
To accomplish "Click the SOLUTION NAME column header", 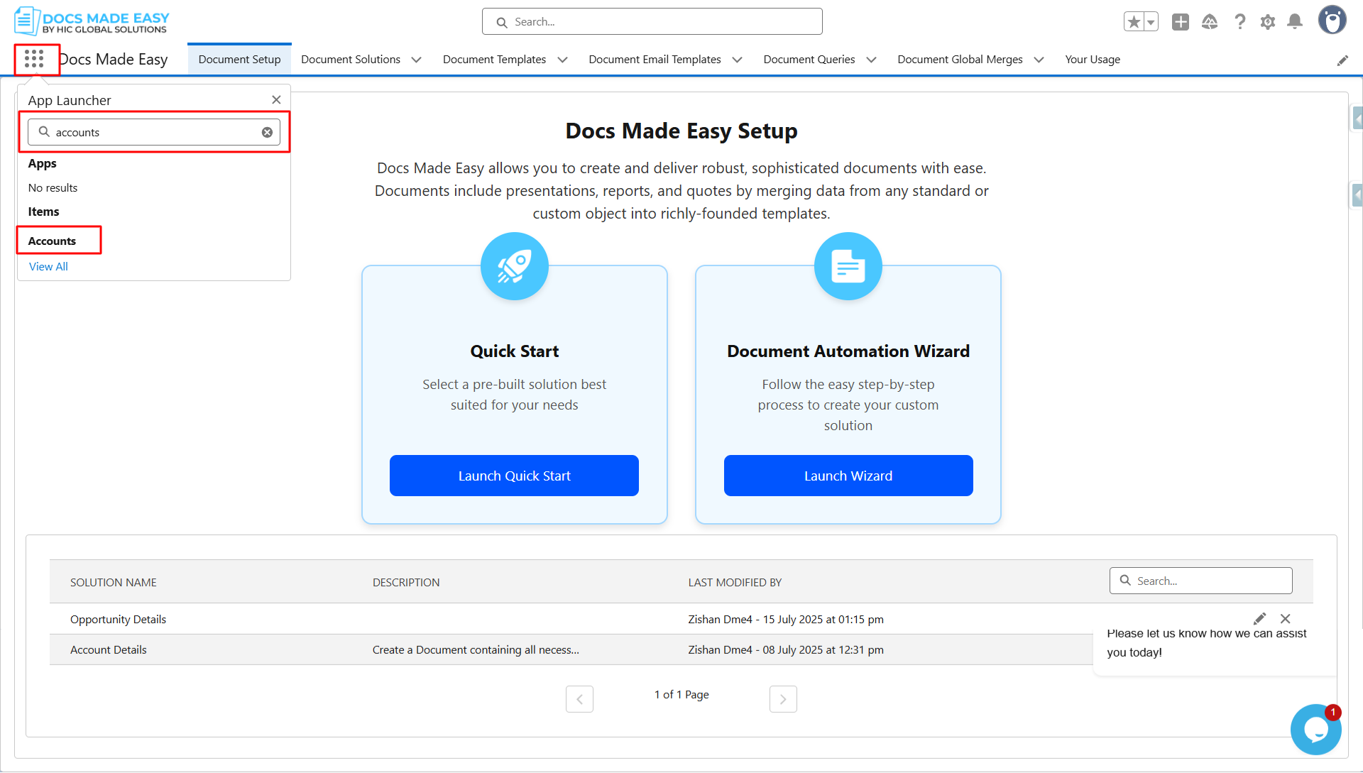I will (x=114, y=582).
